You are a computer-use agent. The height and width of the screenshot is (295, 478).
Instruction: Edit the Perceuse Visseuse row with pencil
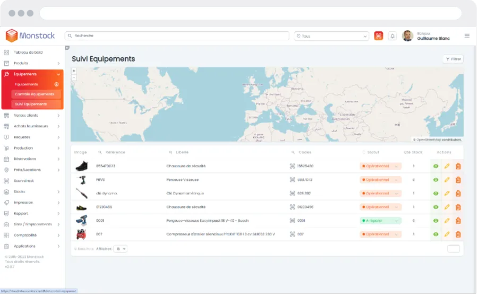(x=447, y=180)
